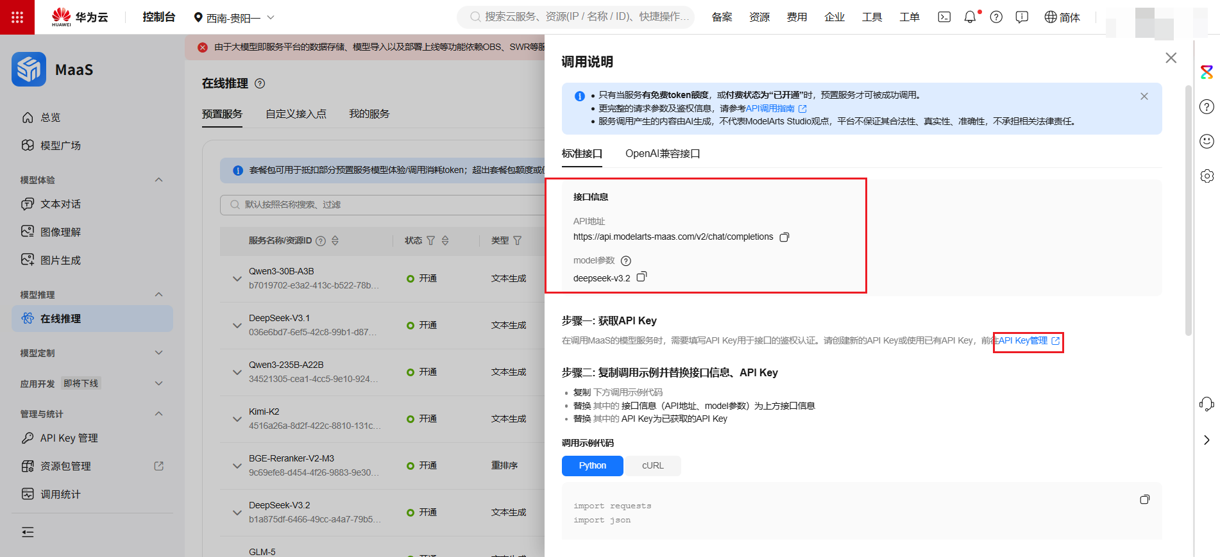Open the region selector 西南-贵阳一
Screen dimensions: 1220x557
click(x=234, y=17)
